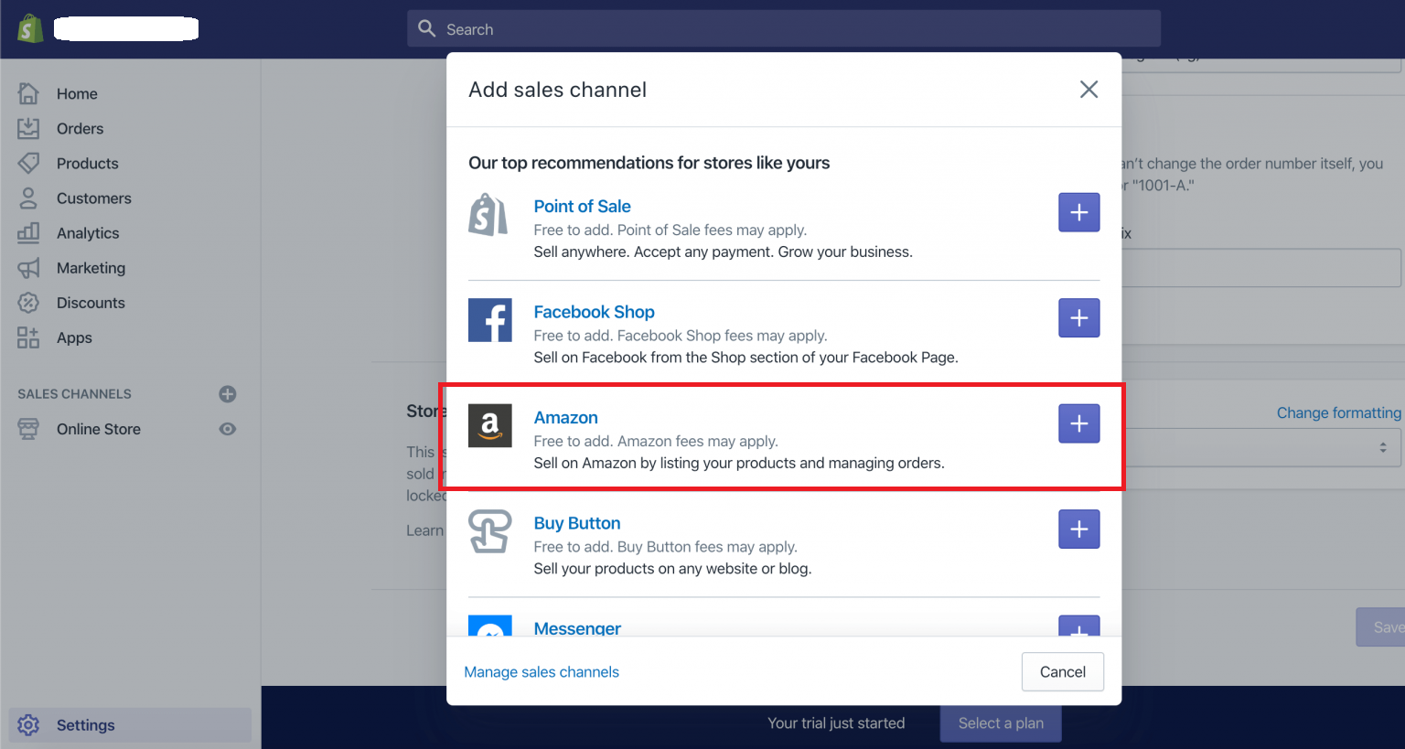
Task: Click the Save button behind dialog
Action: [1380, 627]
